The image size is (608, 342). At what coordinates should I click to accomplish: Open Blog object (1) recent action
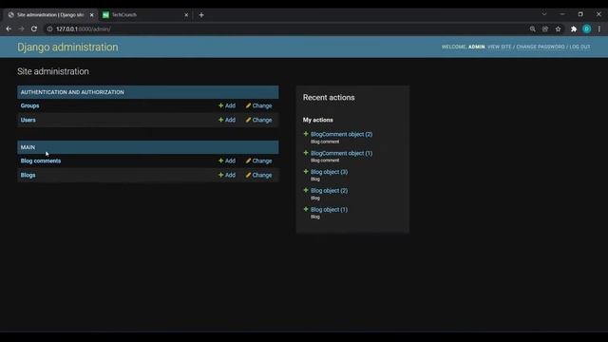click(x=329, y=209)
